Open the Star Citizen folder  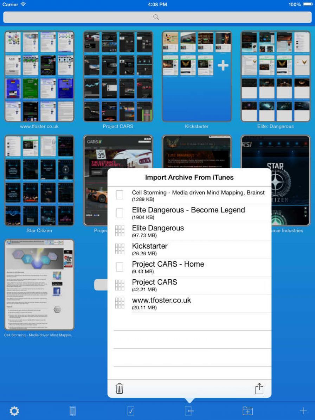click(x=39, y=180)
